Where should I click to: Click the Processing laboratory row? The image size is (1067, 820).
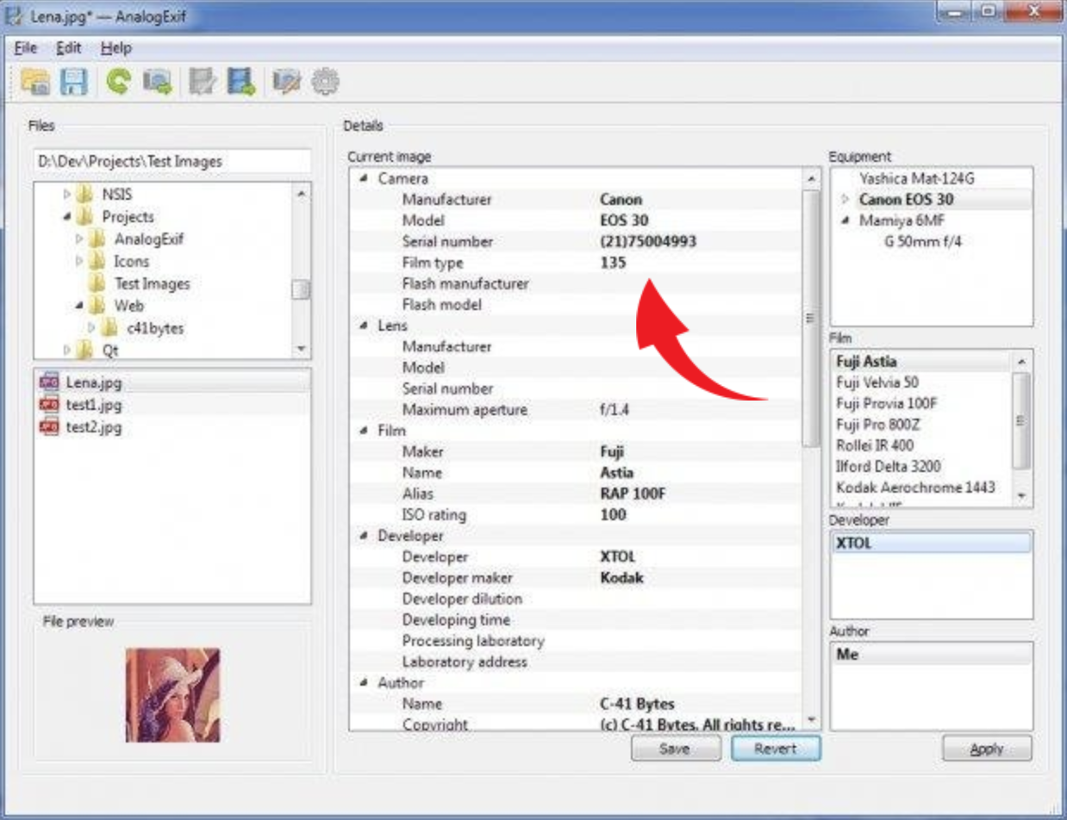[x=575, y=642]
